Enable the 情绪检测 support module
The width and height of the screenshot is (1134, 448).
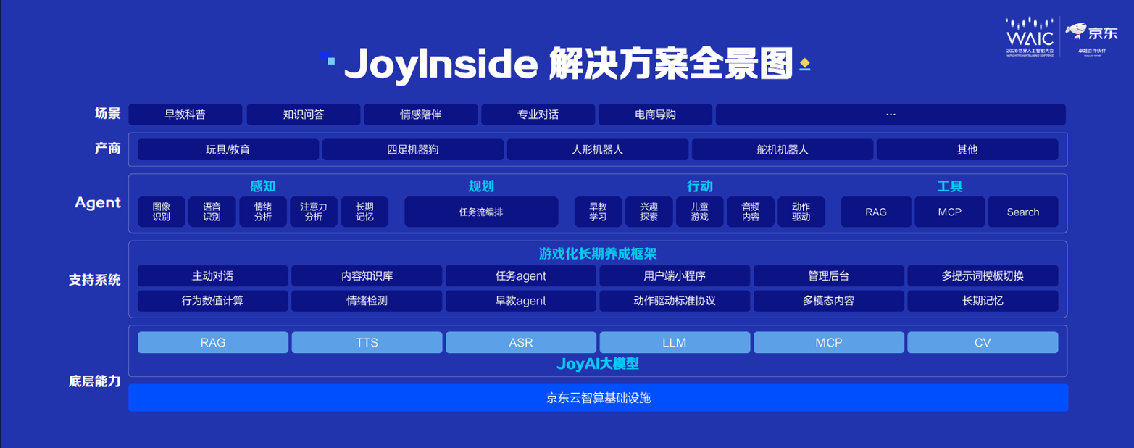(367, 300)
